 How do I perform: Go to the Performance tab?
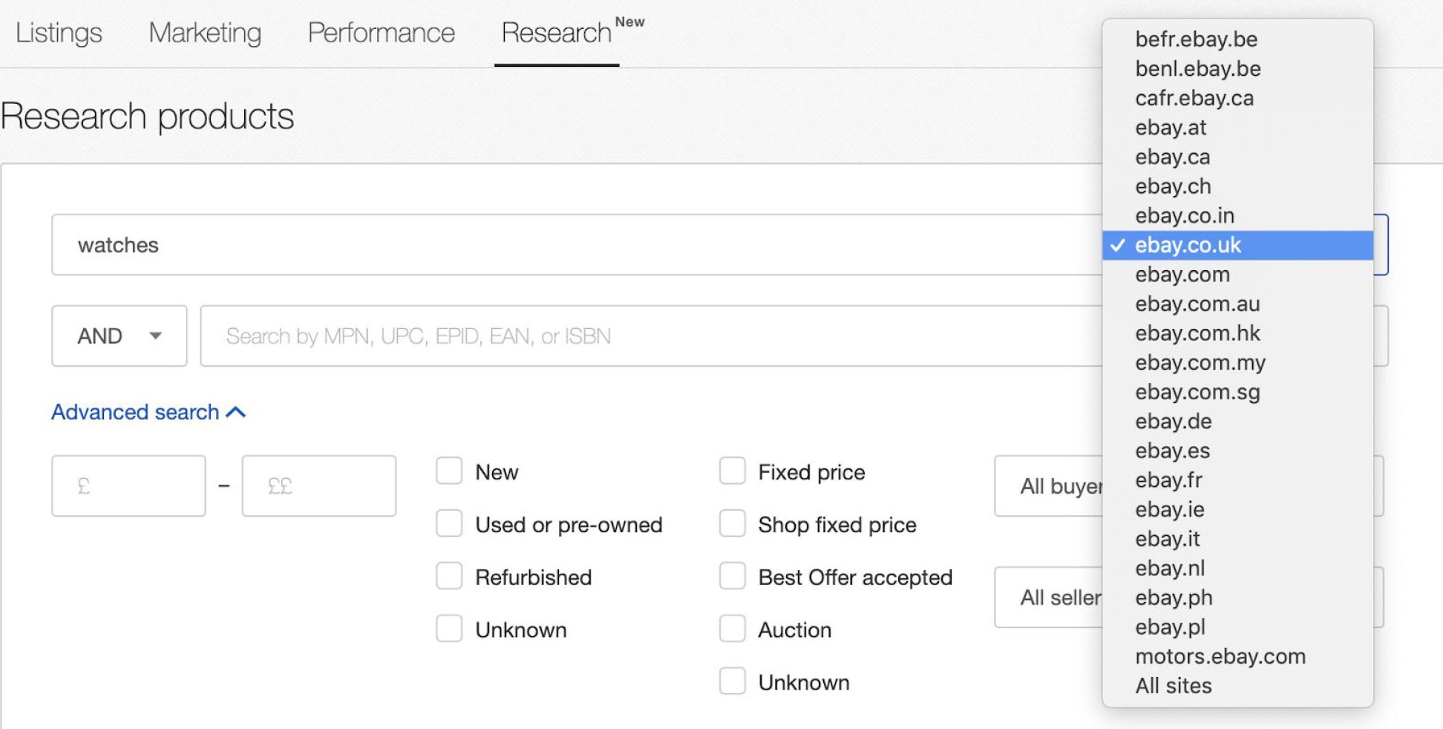382,33
